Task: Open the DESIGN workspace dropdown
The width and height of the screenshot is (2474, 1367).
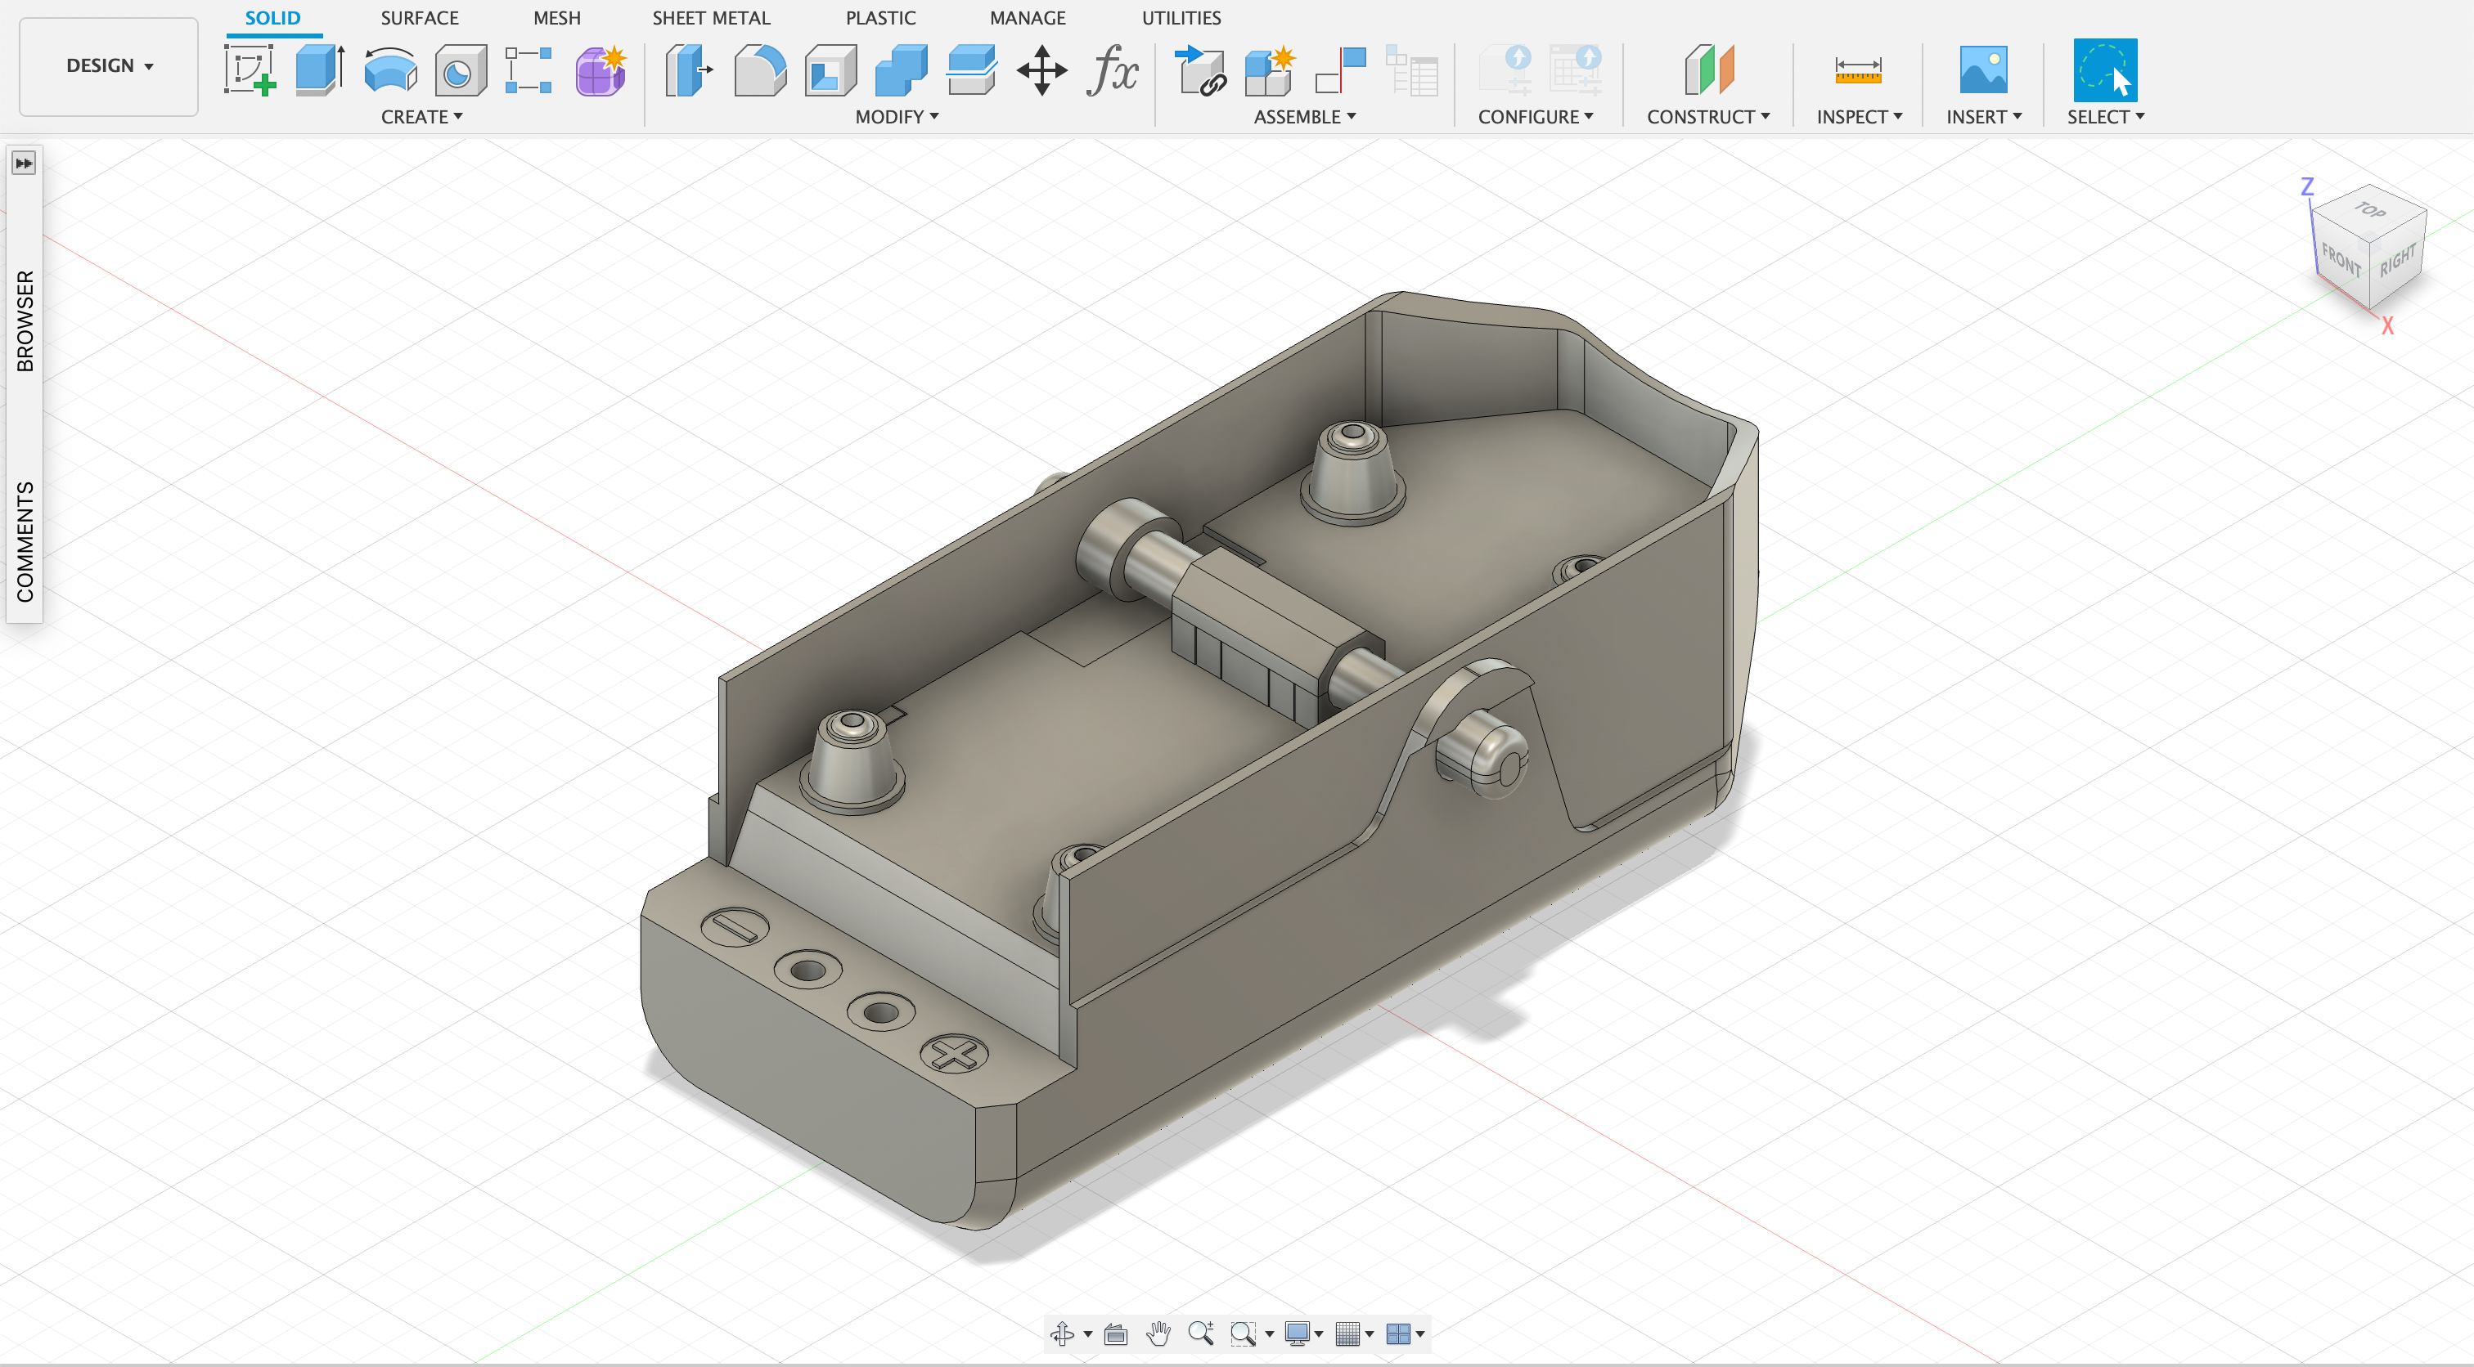Action: [x=109, y=66]
